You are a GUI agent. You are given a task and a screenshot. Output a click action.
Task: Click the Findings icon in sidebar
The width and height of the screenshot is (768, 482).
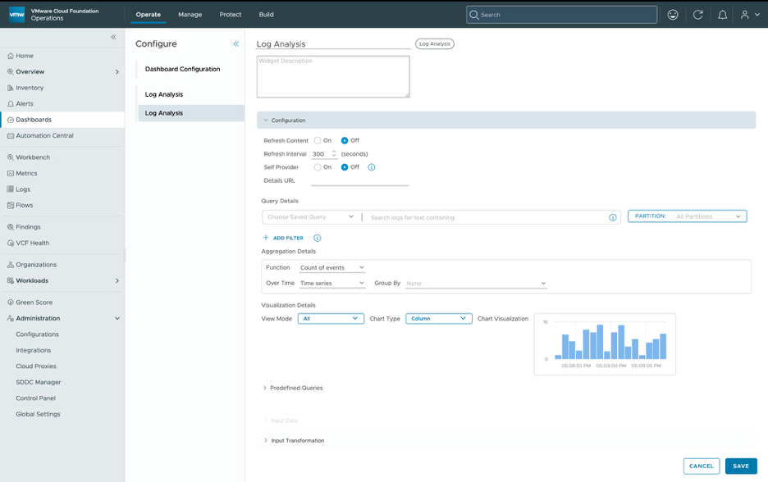tap(11, 226)
